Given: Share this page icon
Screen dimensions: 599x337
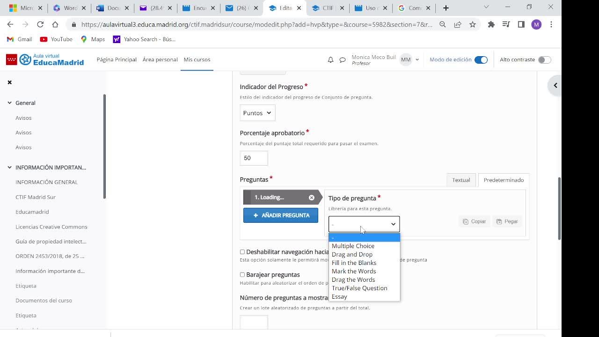Looking at the screenshot, I should point(458,24).
